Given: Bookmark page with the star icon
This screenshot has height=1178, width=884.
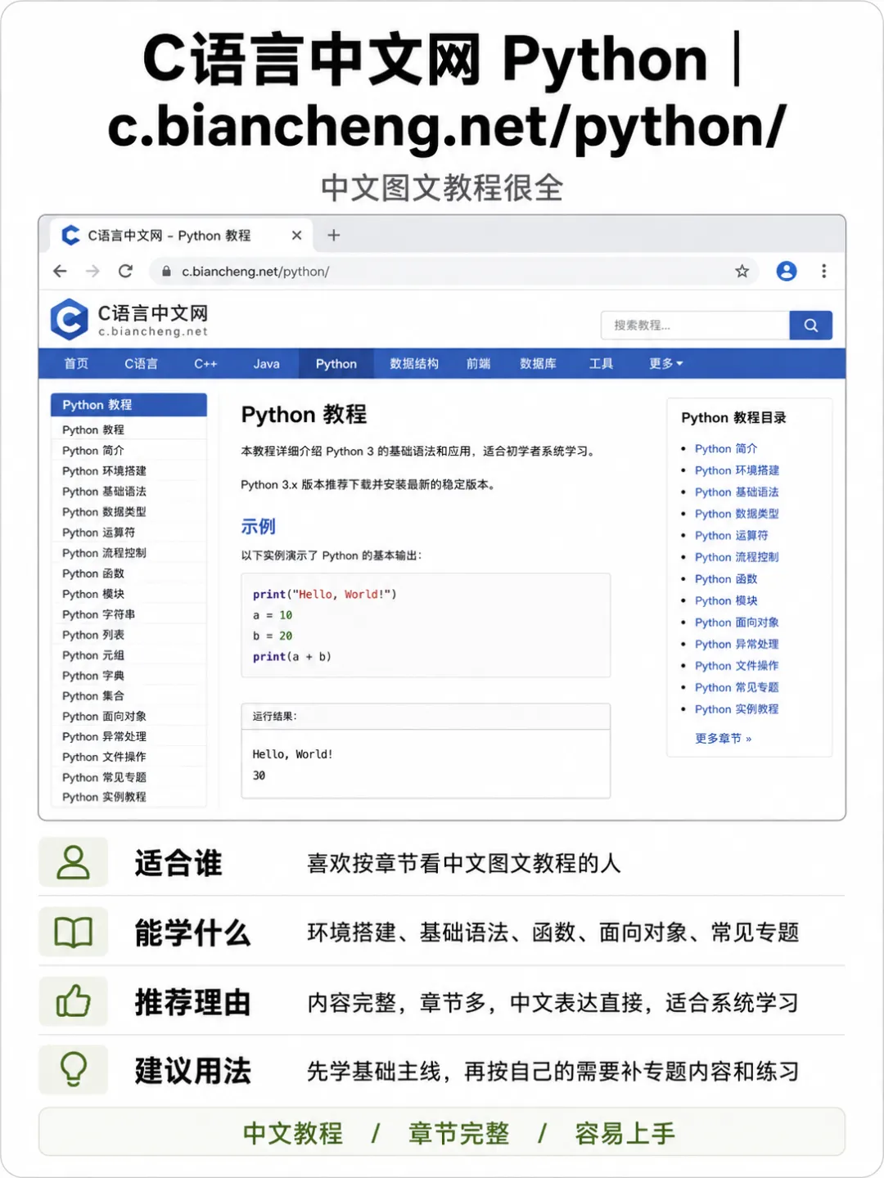Looking at the screenshot, I should (x=742, y=271).
